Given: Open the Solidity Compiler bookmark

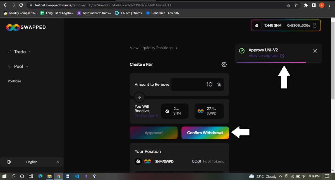Looking at the screenshot, I should (x=20, y=13).
